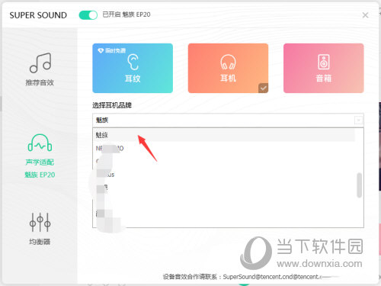The image size is (381, 286).
Task: Close the SUPER SOUND window
Action: (x=365, y=15)
